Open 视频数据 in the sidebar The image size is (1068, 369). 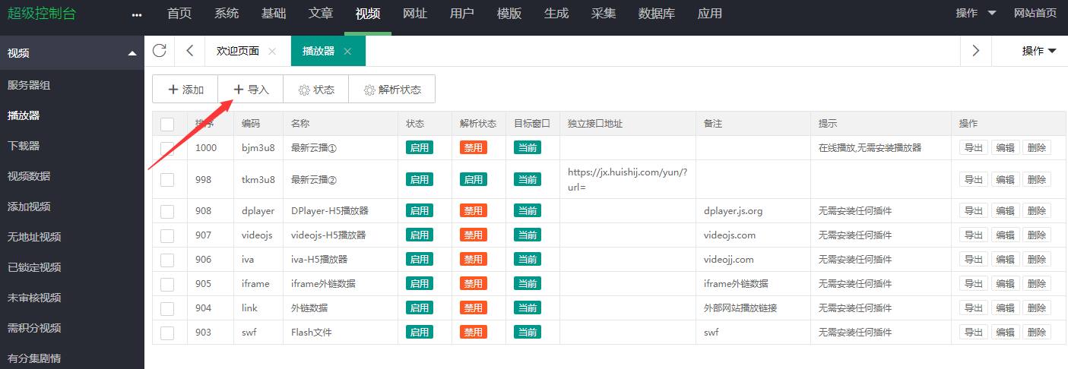[29, 176]
